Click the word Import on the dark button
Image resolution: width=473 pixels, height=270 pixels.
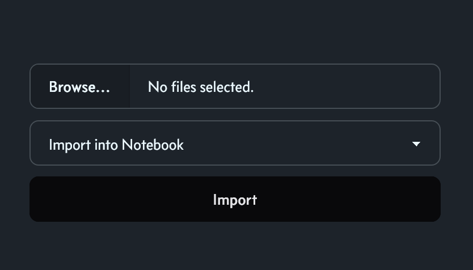235,200
